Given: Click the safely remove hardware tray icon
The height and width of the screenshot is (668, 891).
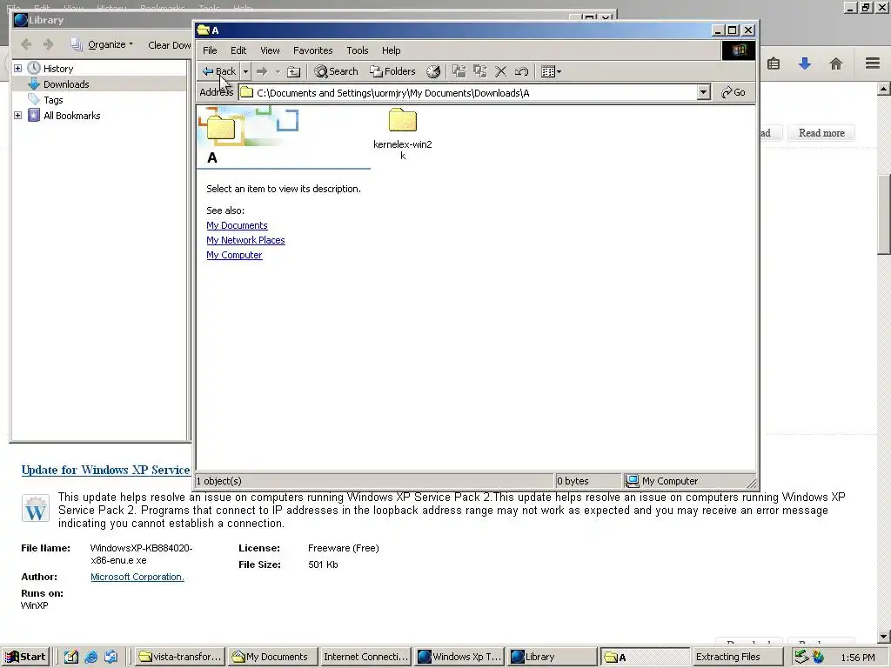Looking at the screenshot, I should pos(801,658).
